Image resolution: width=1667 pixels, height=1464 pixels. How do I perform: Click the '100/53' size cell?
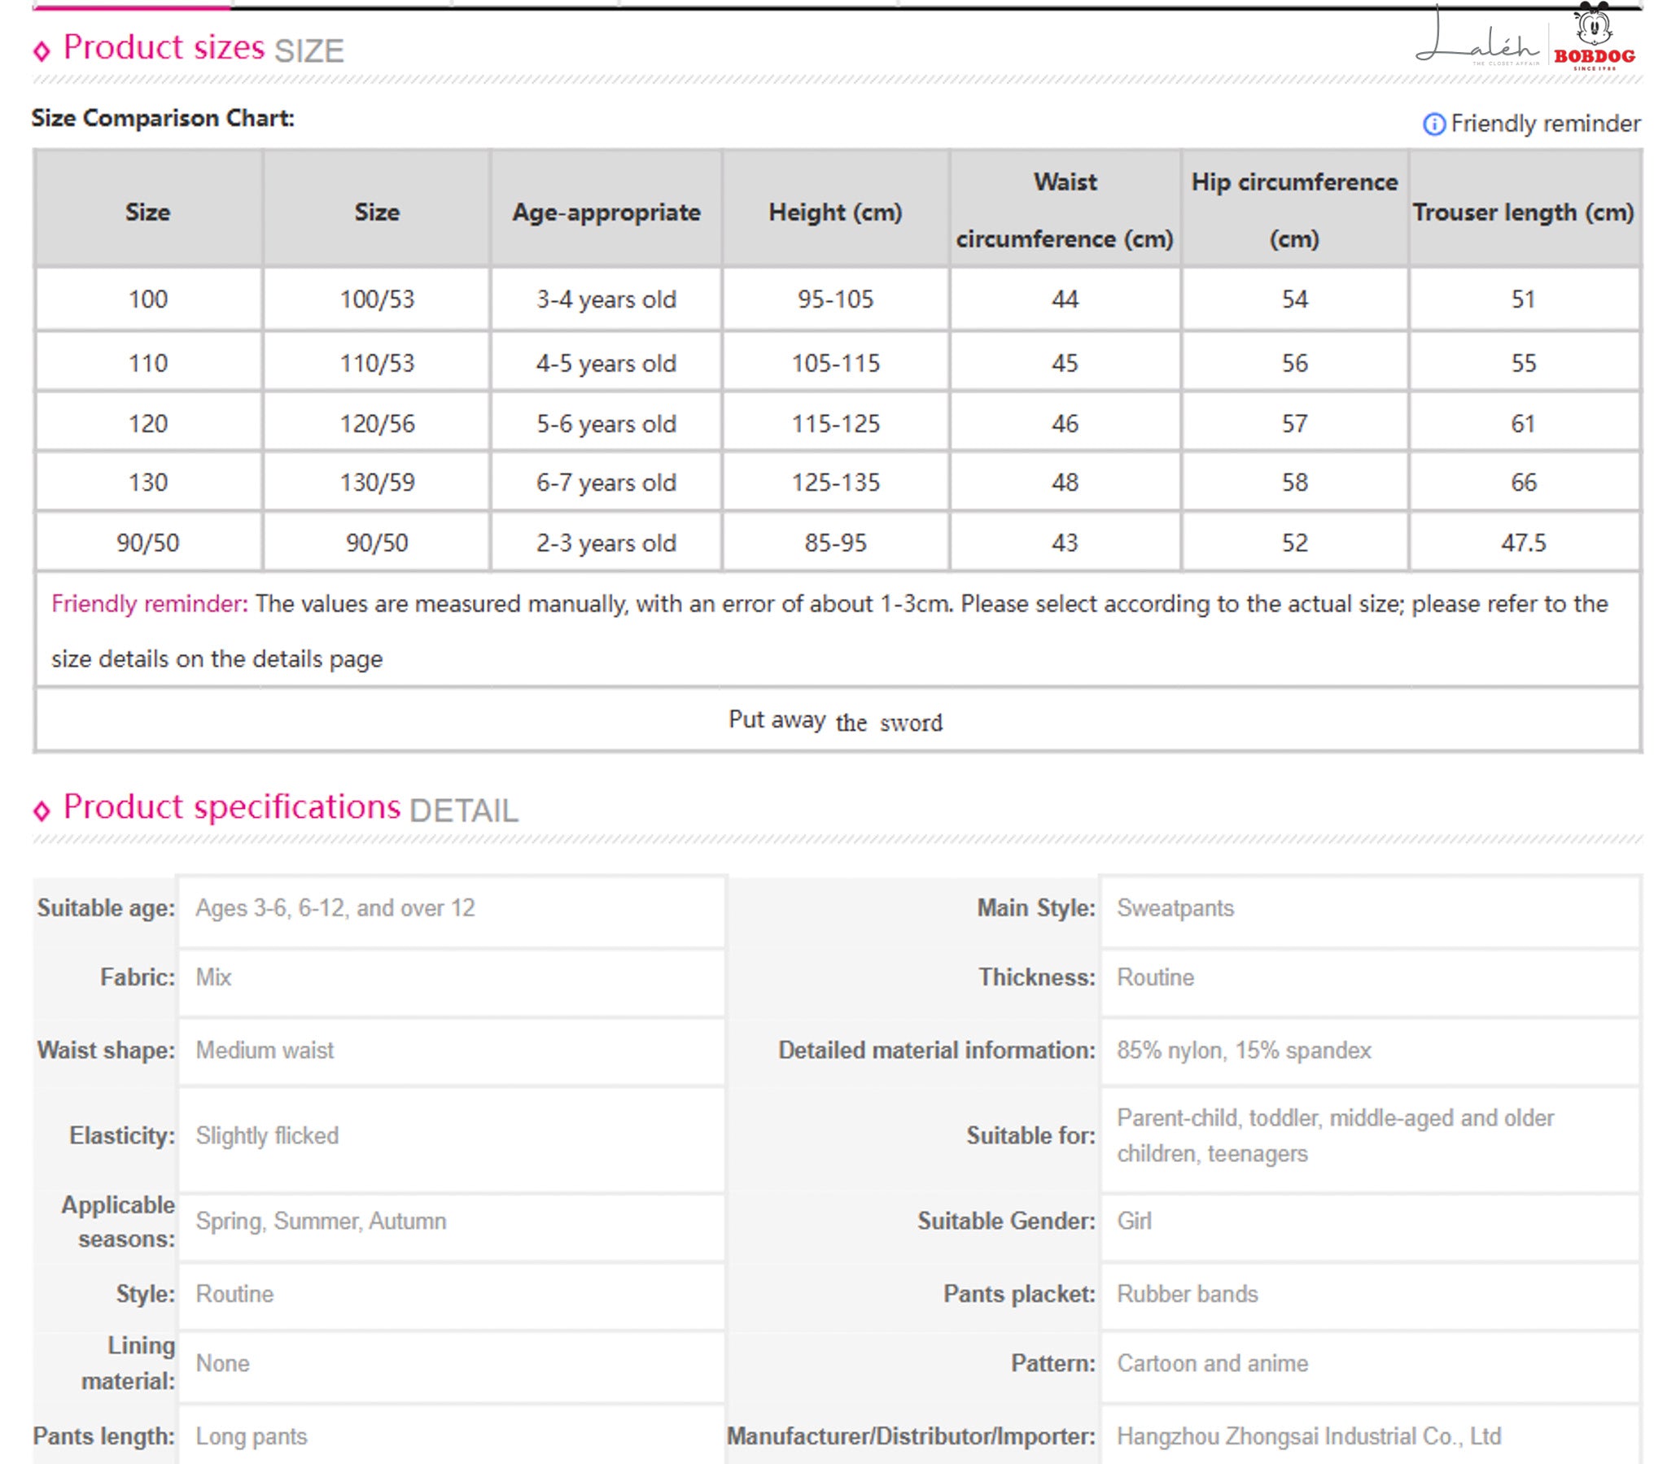377,299
